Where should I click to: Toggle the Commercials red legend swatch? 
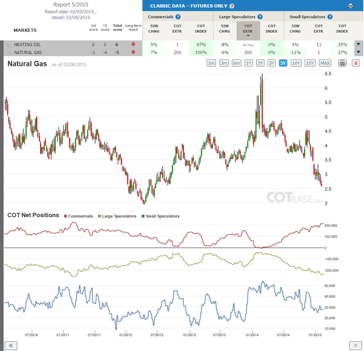pyautogui.click(x=65, y=216)
